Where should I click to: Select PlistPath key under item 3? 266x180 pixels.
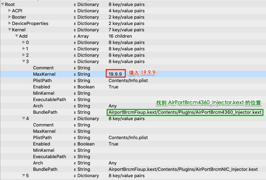point(43,80)
